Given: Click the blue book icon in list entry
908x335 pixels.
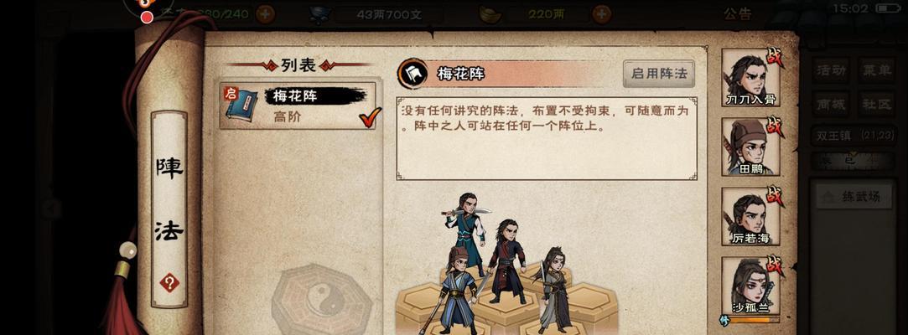Looking at the screenshot, I should tap(241, 106).
